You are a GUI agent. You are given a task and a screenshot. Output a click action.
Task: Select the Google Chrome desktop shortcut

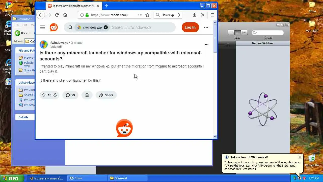[9, 8]
